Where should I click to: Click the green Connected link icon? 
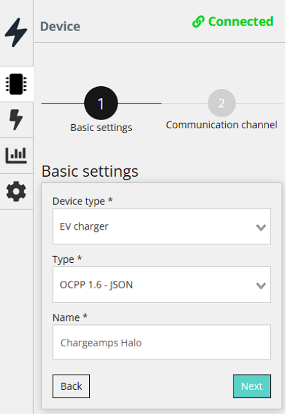click(x=198, y=21)
